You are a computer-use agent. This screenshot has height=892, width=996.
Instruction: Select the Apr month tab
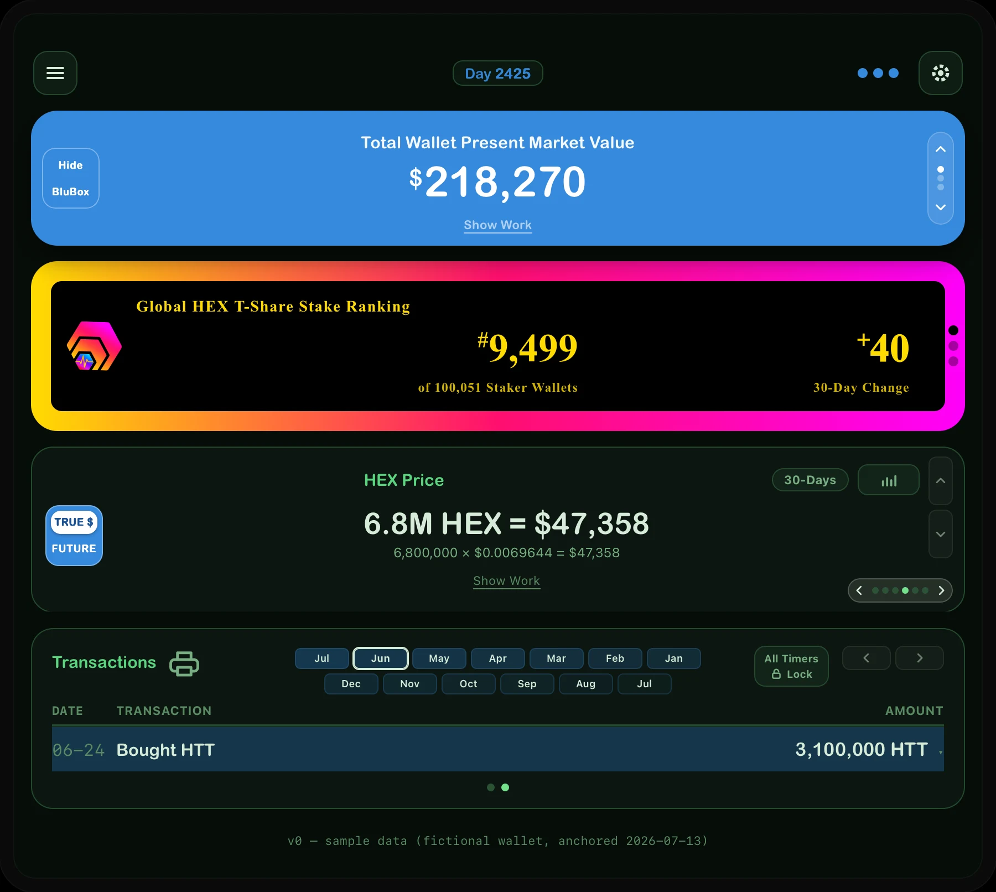point(498,658)
